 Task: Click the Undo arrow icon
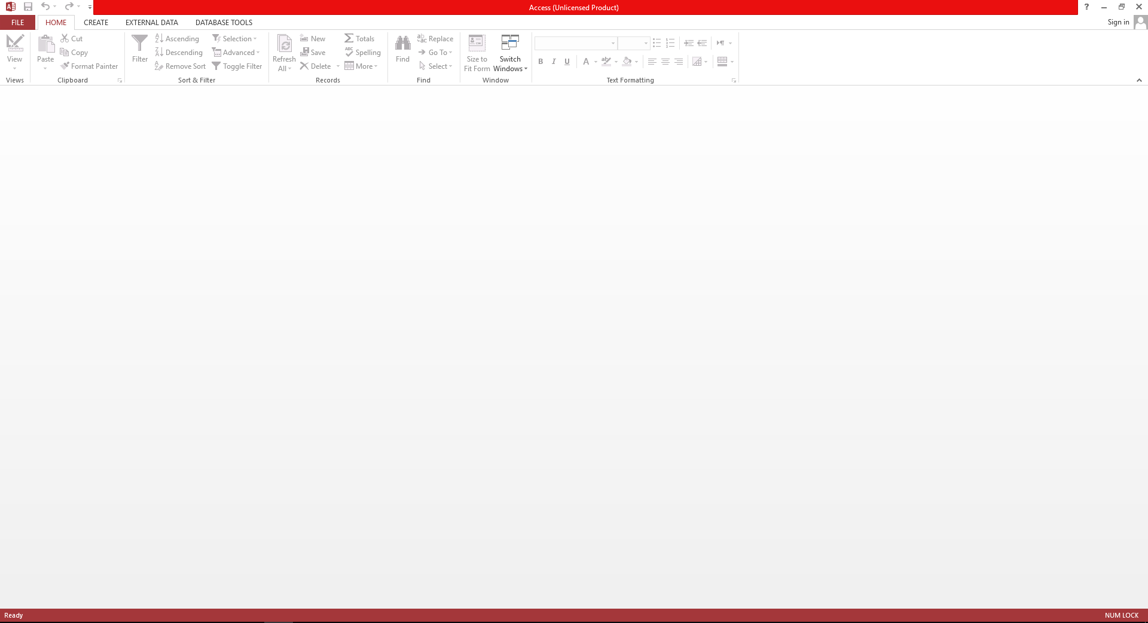(x=45, y=7)
